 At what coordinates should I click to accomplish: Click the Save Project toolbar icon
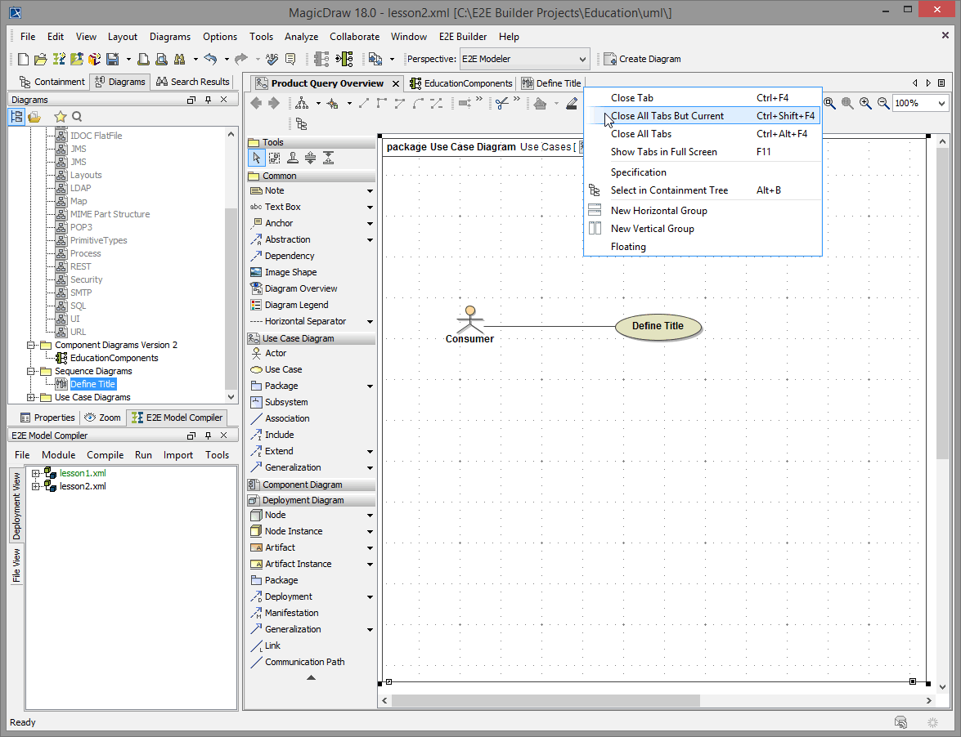point(112,59)
